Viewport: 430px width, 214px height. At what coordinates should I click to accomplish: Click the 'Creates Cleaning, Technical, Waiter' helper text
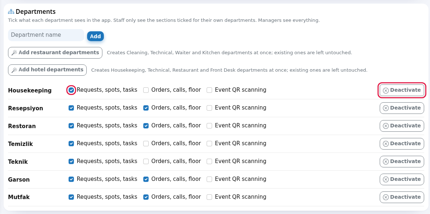point(229,53)
